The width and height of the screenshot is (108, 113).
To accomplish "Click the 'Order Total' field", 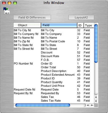I will coord(48,67).
